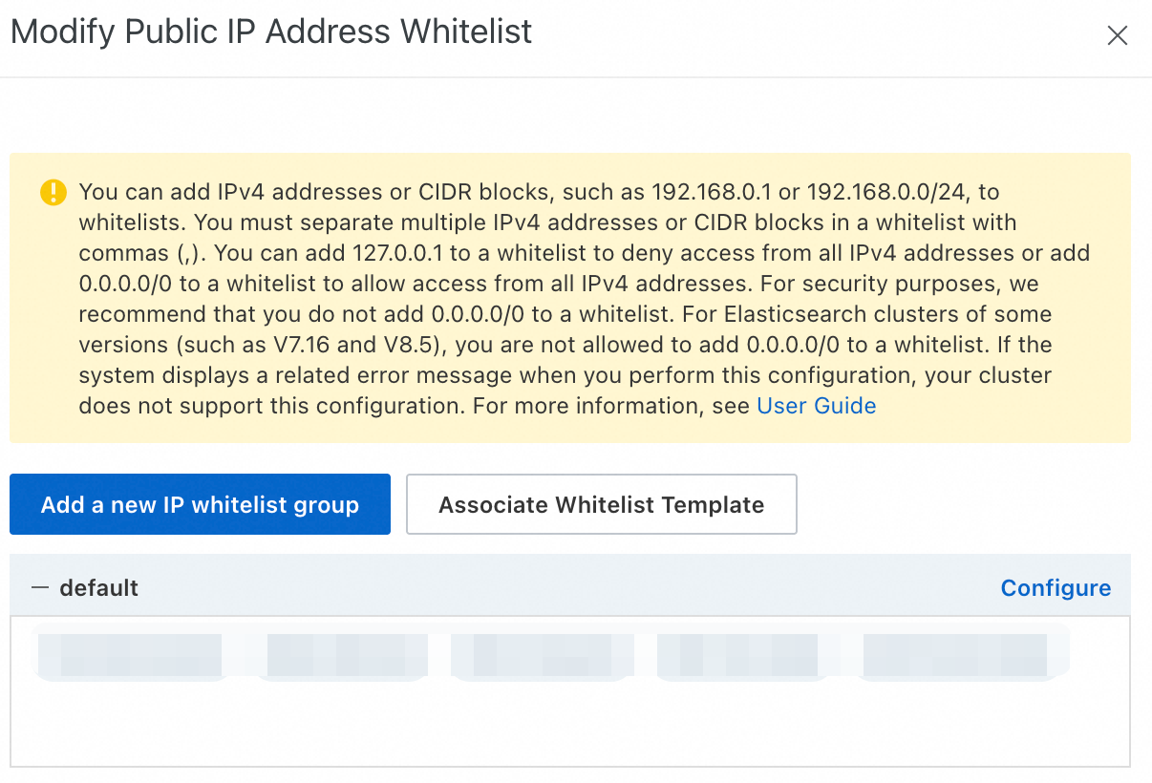
Task: Select the first blurred IP address entry
Action: coord(130,655)
